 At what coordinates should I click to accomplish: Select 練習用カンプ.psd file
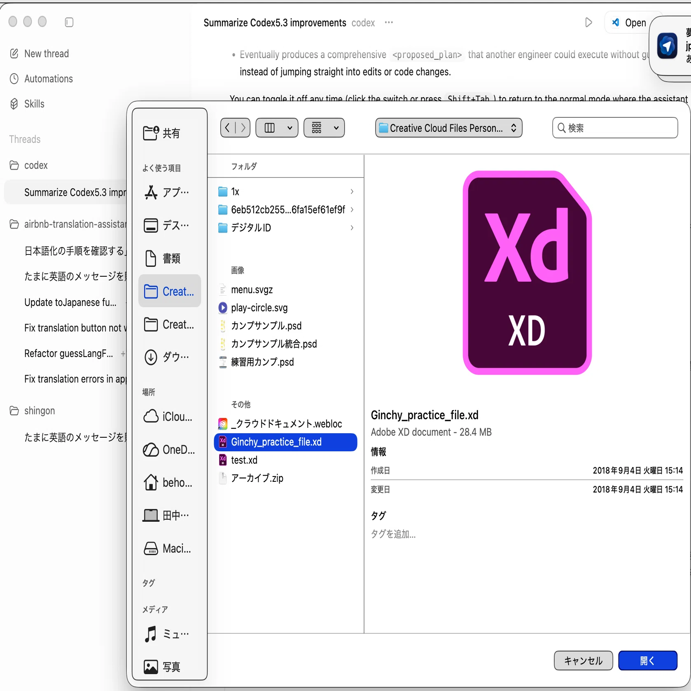pyautogui.click(x=286, y=362)
